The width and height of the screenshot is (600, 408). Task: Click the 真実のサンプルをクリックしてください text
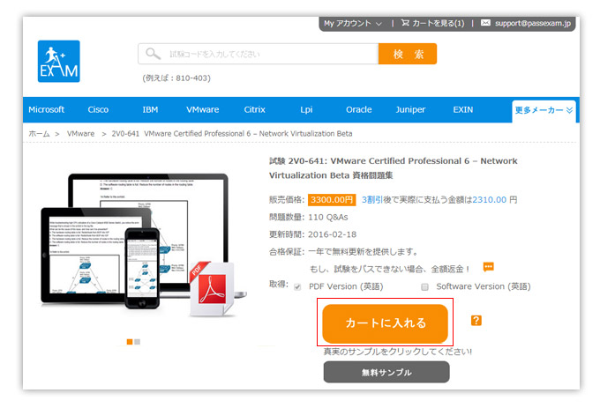click(398, 352)
